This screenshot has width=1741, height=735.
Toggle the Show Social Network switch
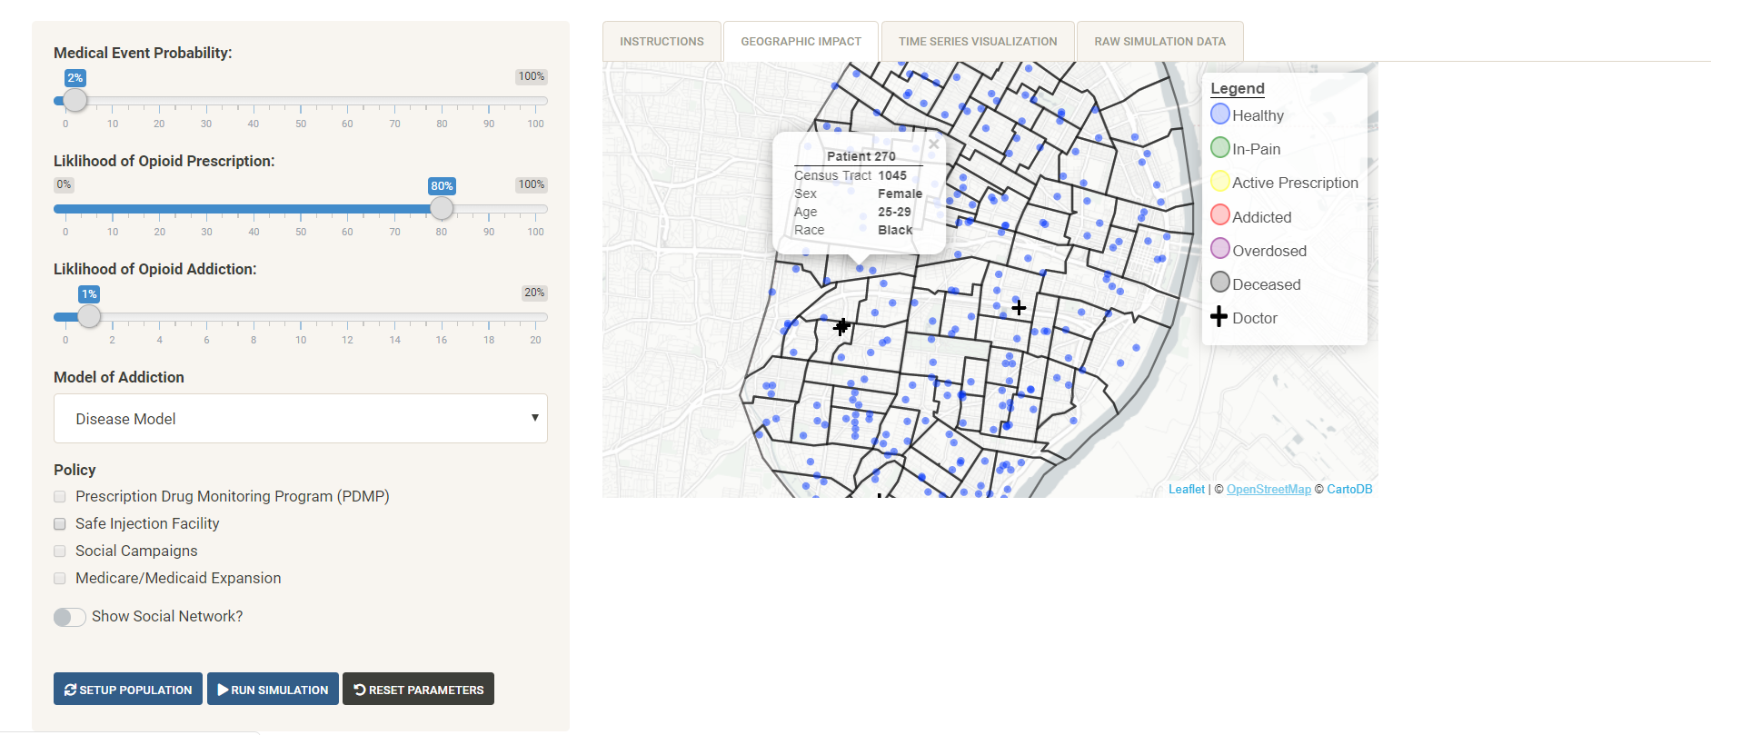click(x=70, y=617)
